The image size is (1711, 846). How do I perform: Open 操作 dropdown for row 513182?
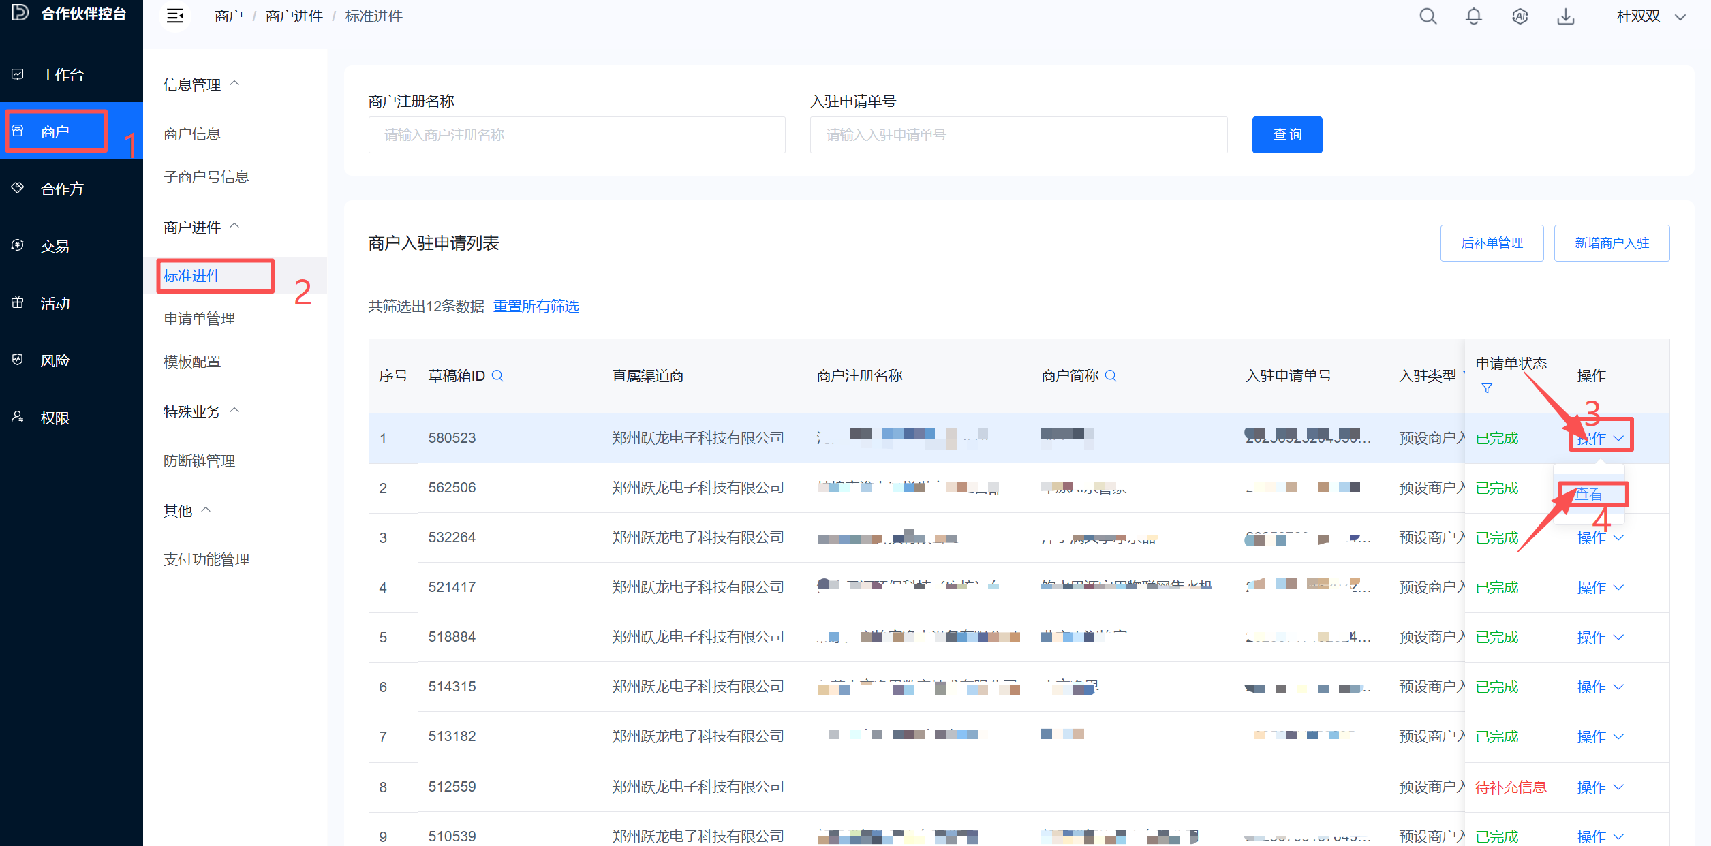click(x=1600, y=736)
